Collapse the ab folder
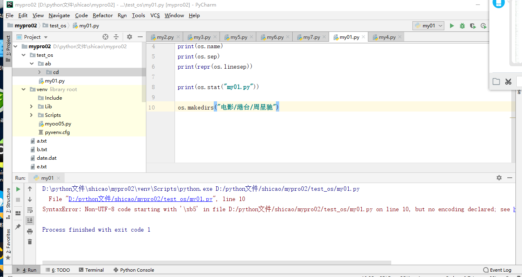The width and height of the screenshot is (522, 277). click(x=31, y=64)
